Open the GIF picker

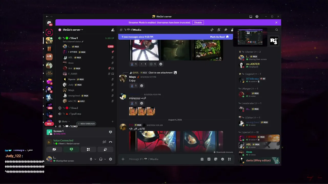click(x=209, y=159)
